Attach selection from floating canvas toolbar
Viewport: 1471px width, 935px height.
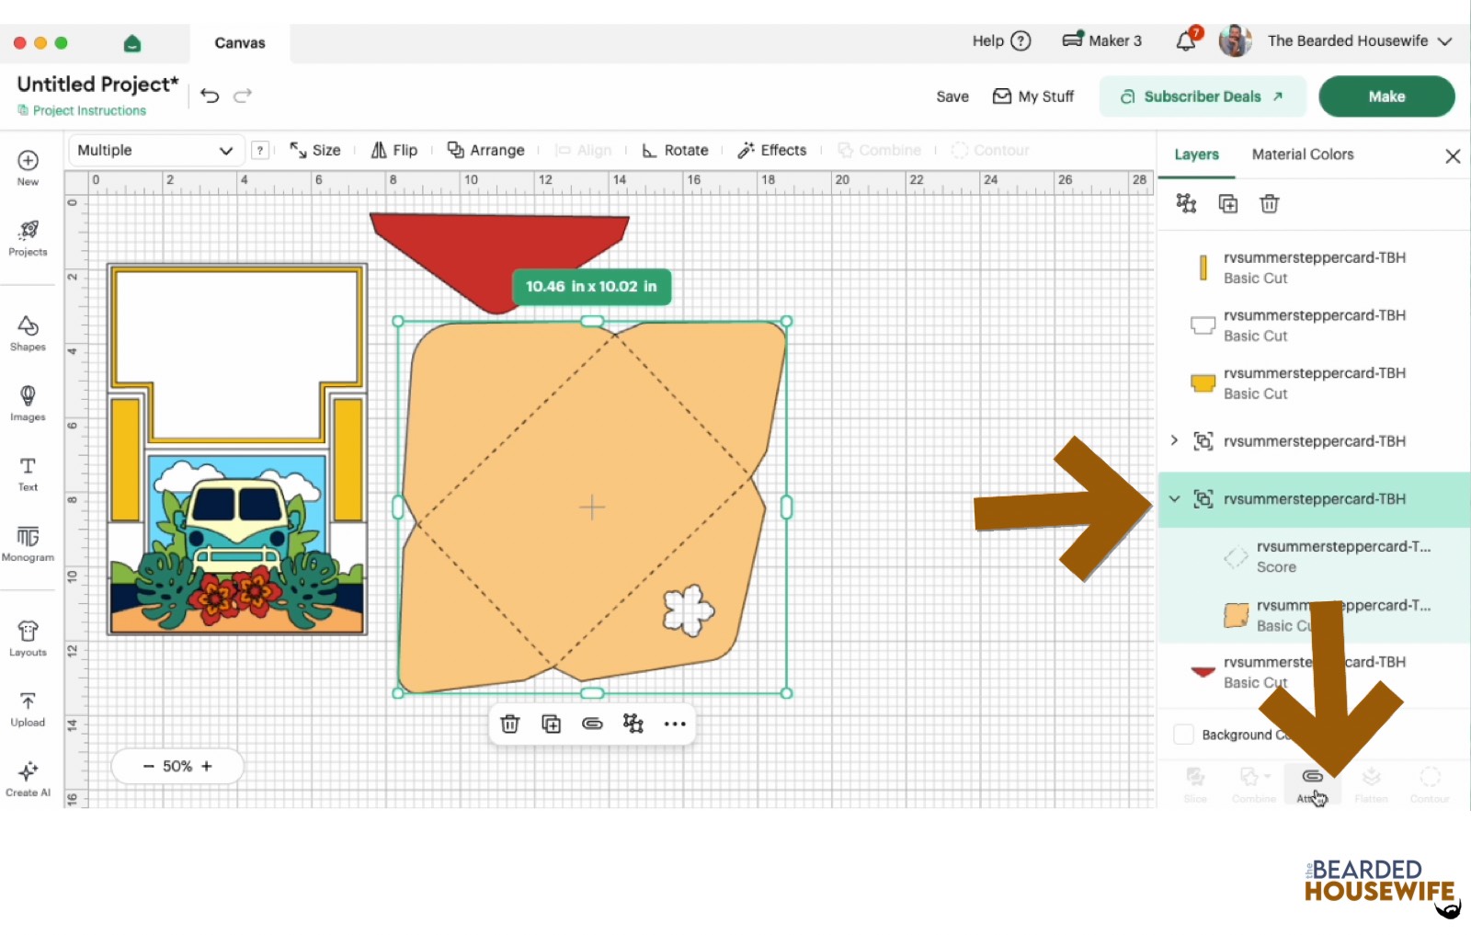(592, 724)
